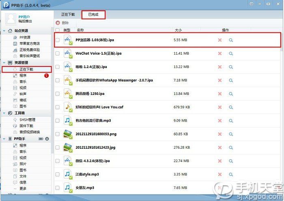The height and width of the screenshot is (201, 284).
Task: Locate 20121129101612423.jpg using magnifier
Action: pyautogui.click(x=231, y=148)
